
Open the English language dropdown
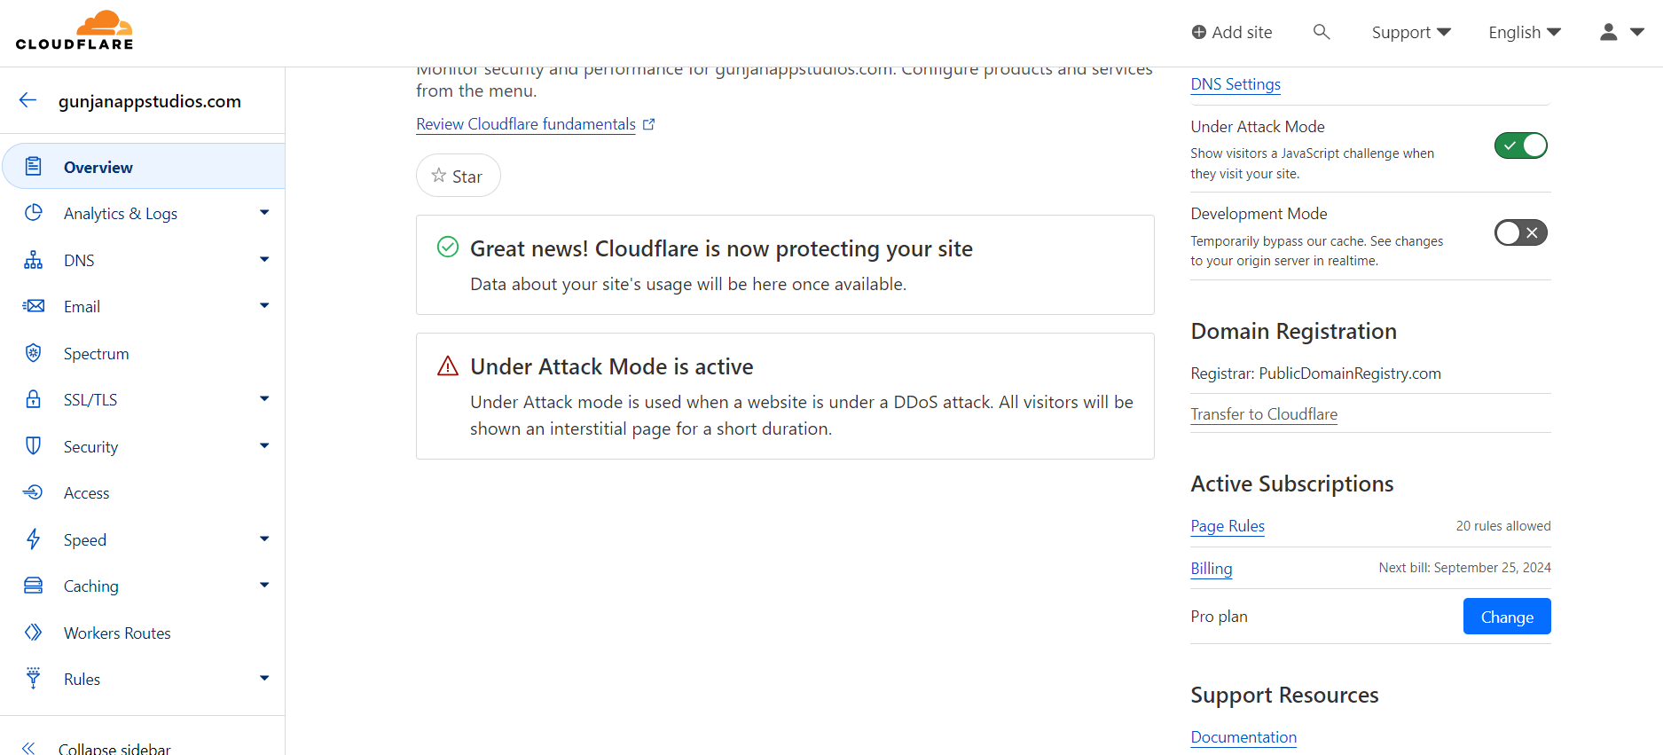(1525, 32)
